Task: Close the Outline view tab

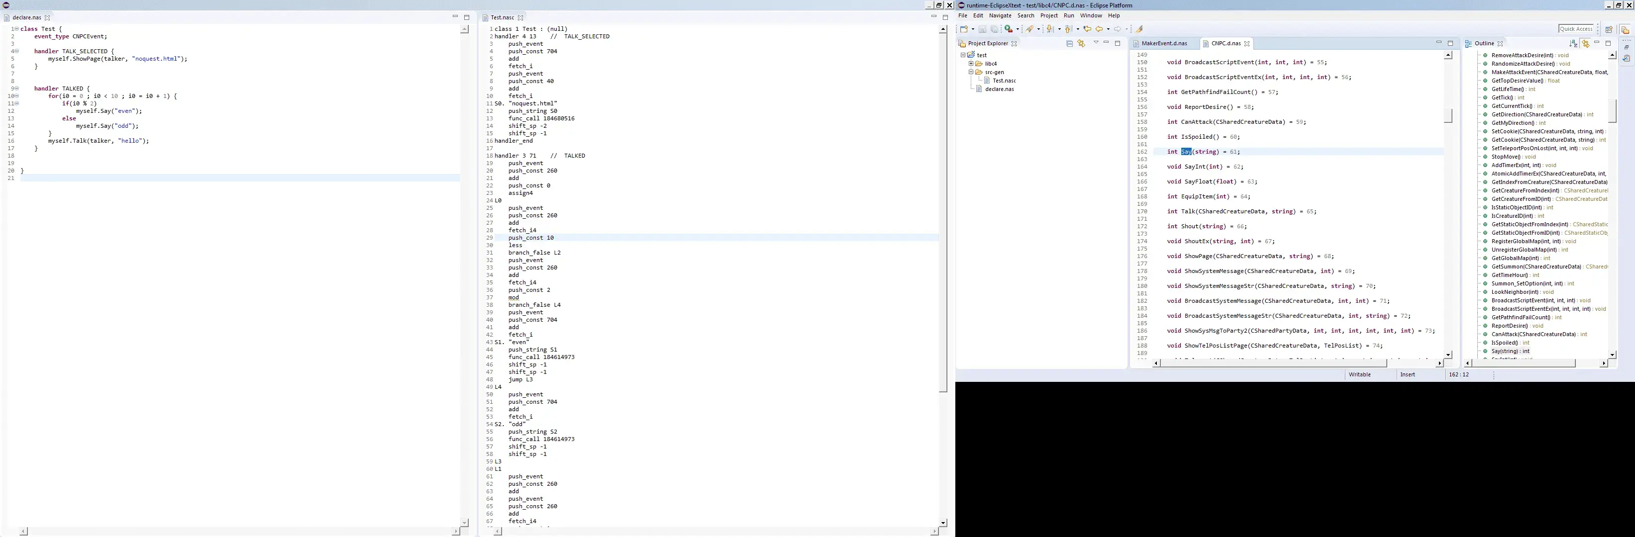Action: (1500, 44)
